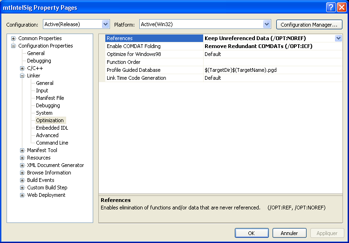Viewport: 349px width, 243px height.
Task: Select Custom Build Step tree item
Action: tap(47, 187)
